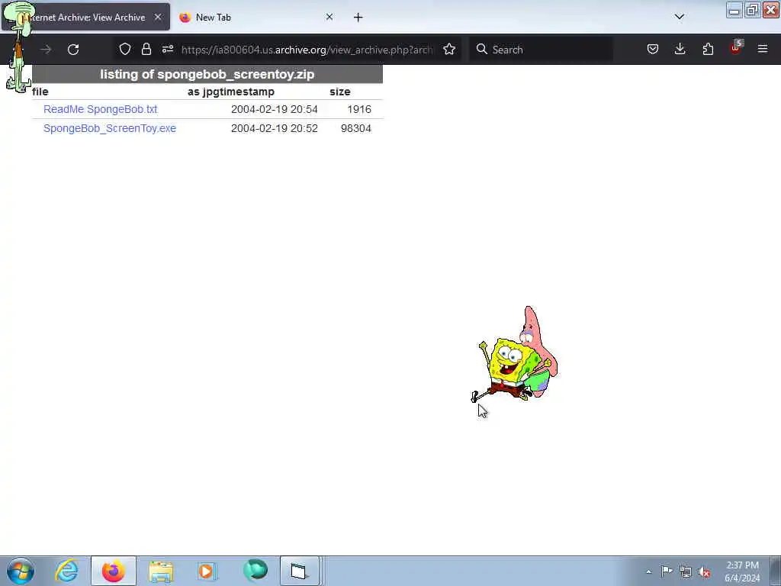Viewport: 781px width, 586px height.
Task: Click the network tray icon
Action: pyautogui.click(x=686, y=572)
